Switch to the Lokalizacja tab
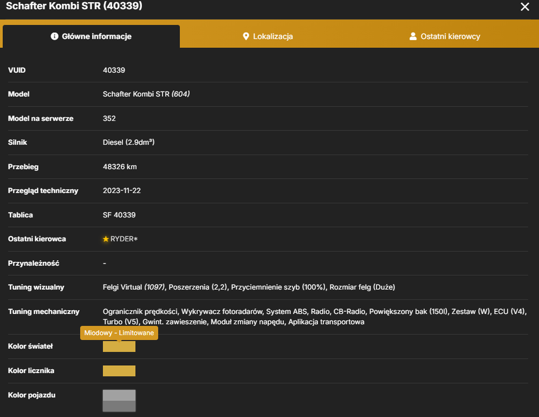Viewport: 539px width, 417px height. pyautogui.click(x=268, y=36)
